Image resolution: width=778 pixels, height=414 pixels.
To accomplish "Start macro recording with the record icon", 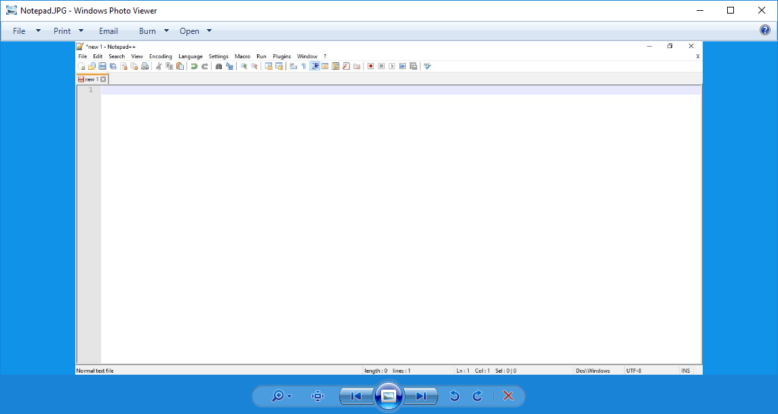I will pos(370,66).
